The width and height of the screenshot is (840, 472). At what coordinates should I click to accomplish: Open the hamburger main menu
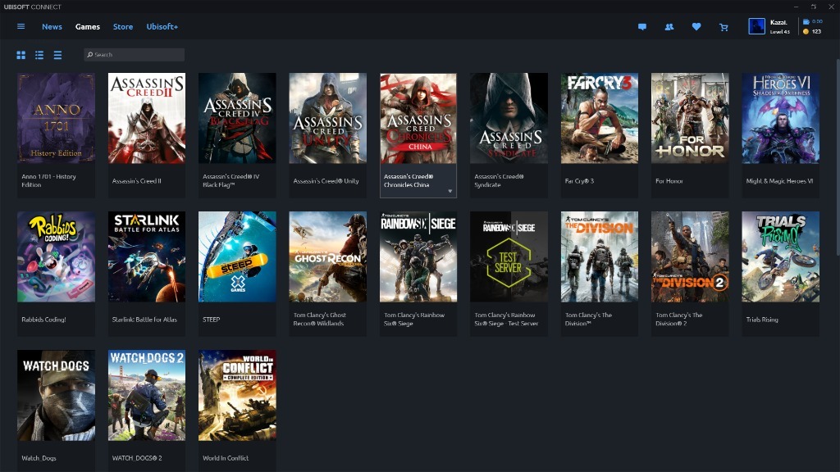click(x=21, y=26)
